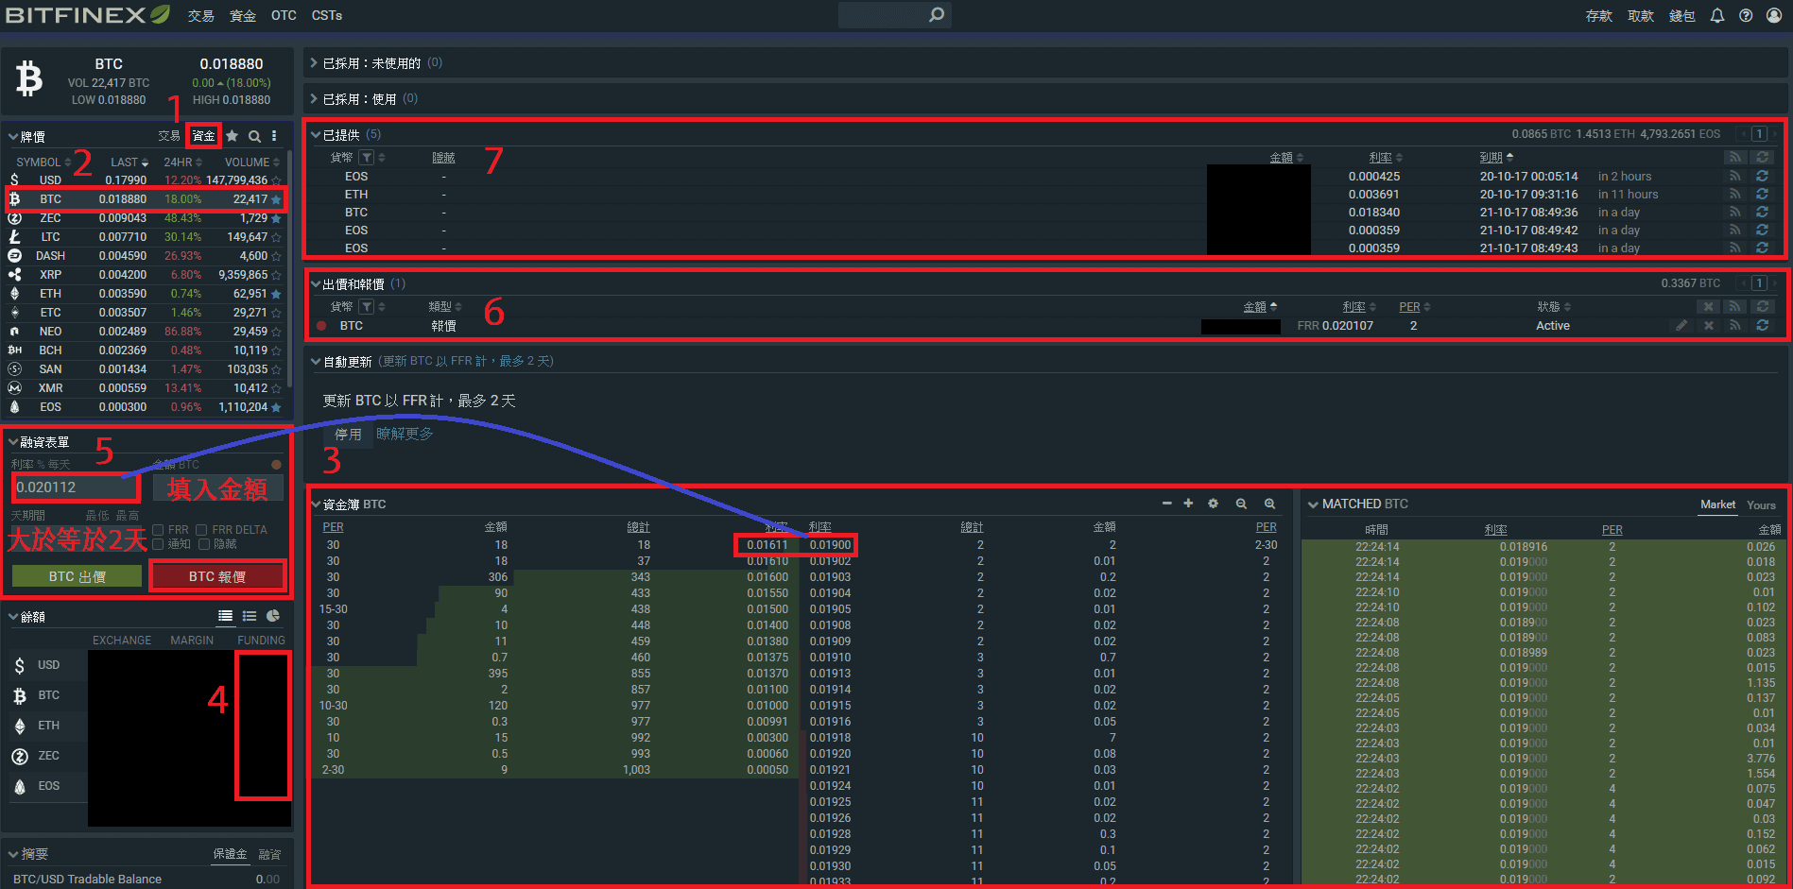This screenshot has width=1793, height=889.
Task: Check the 隱藏 hidden option
Action: 204,544
